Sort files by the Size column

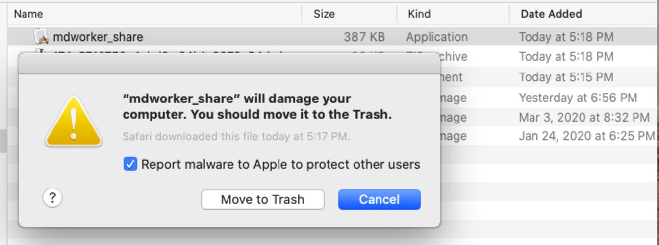tap(324, 14)
